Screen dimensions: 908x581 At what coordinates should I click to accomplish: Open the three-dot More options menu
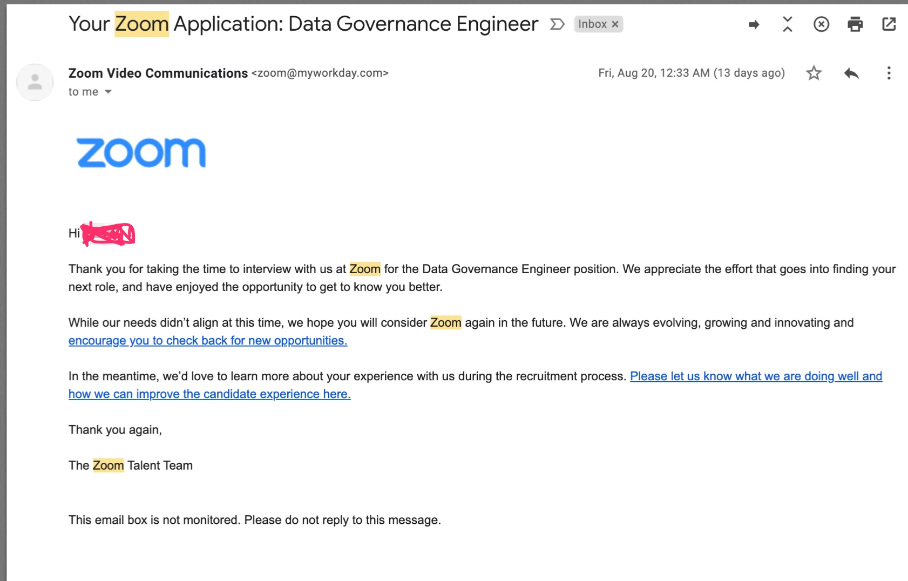click(889, 73)
